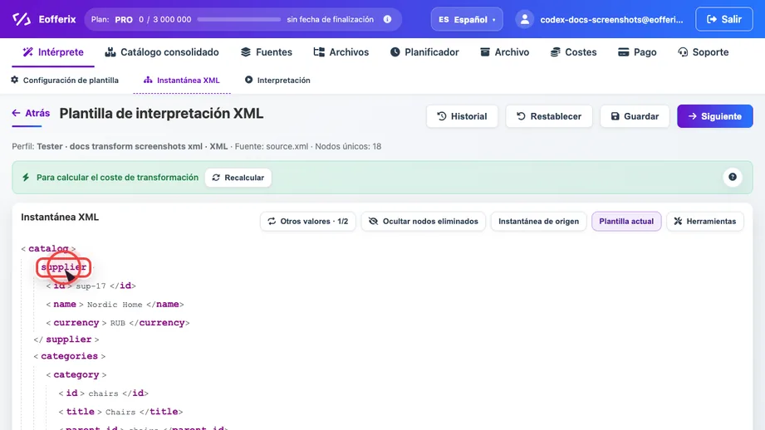Switch to Instantánea de origen view
This screenshot has width=765, height=430.
click(x=538, y=222)
